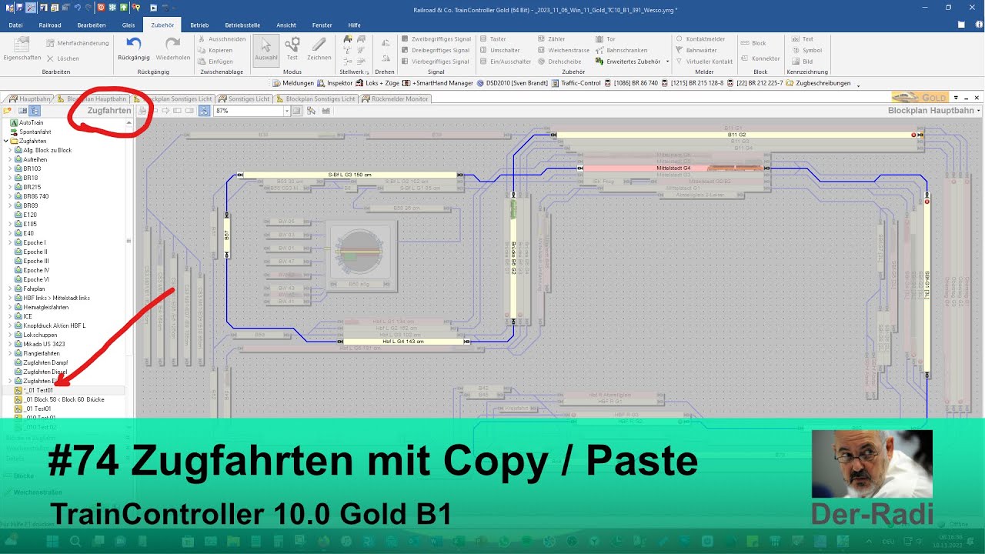Add a Text label element
The height and width of the screenshot is (554, 985).
click(802, 38)
